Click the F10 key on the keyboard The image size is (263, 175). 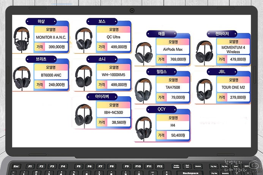point(138,166)
